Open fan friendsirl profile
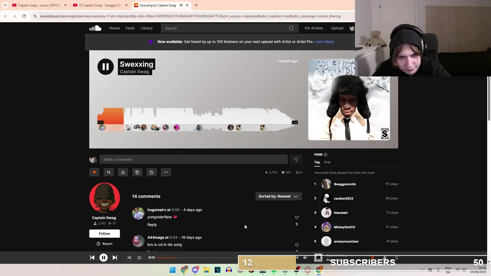This screenshot has height=276, width=491. click(x=341, y=213)
